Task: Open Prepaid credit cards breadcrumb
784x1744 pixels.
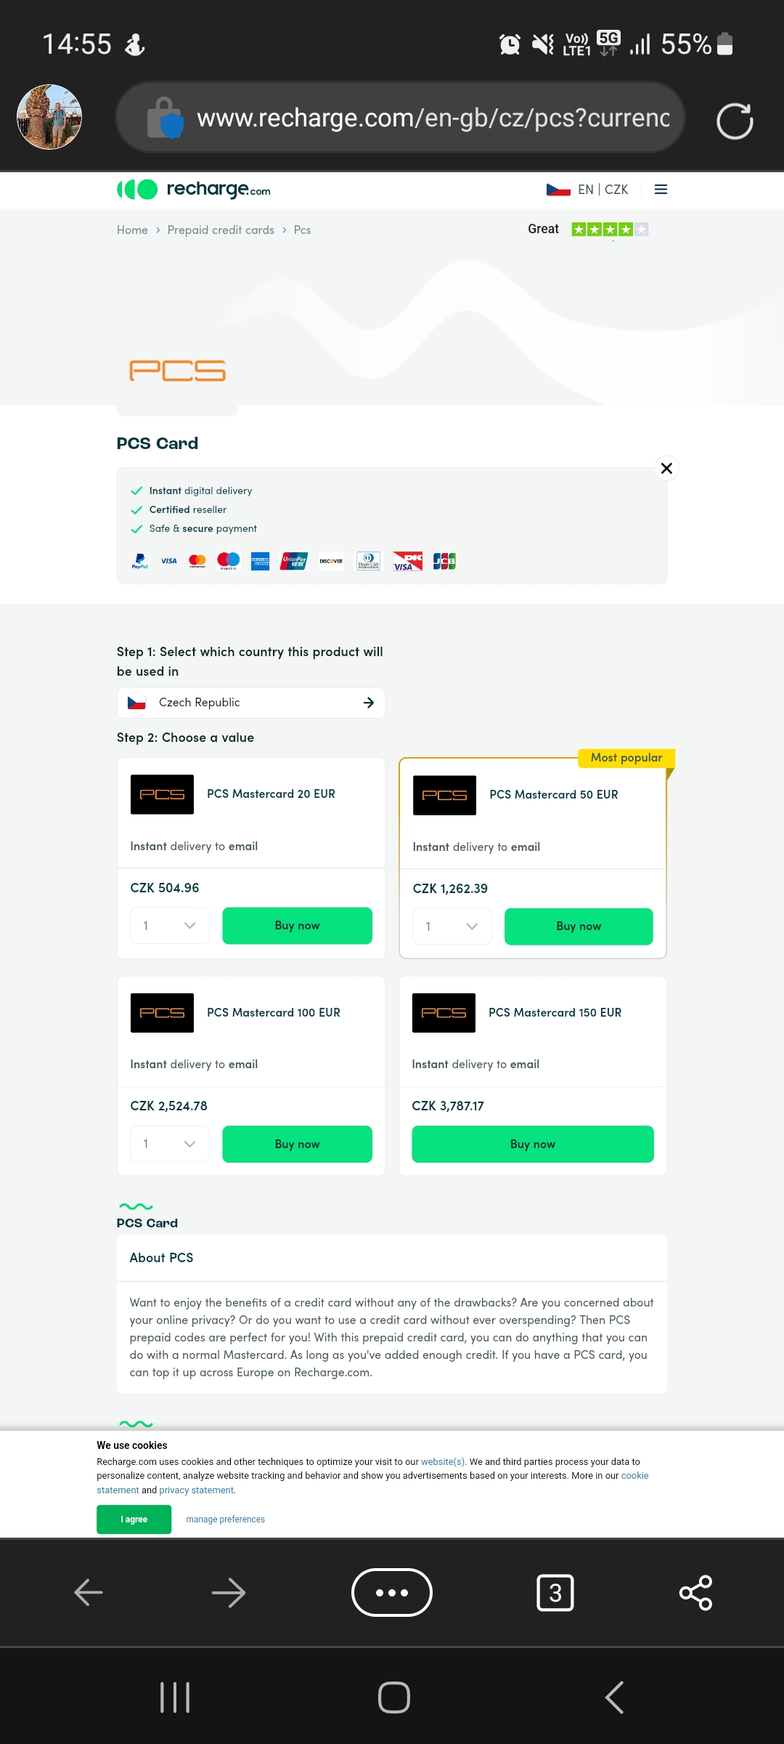Action: click(221, 230)
